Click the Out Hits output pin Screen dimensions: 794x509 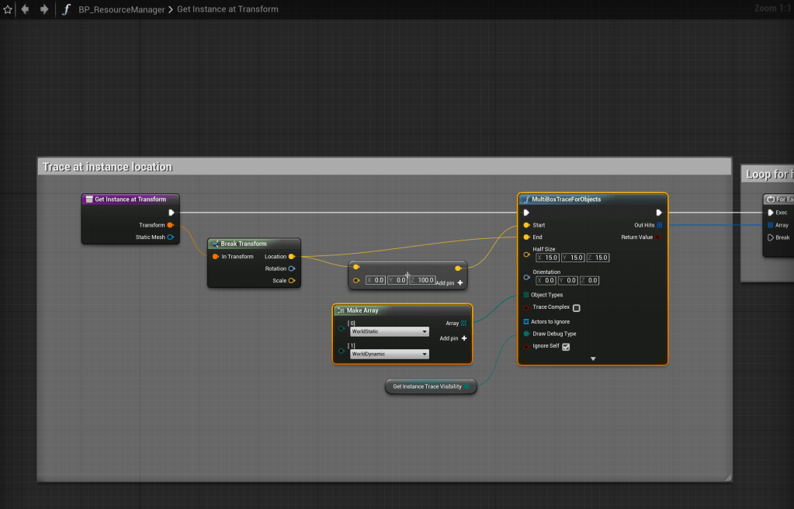coord(659,225)
